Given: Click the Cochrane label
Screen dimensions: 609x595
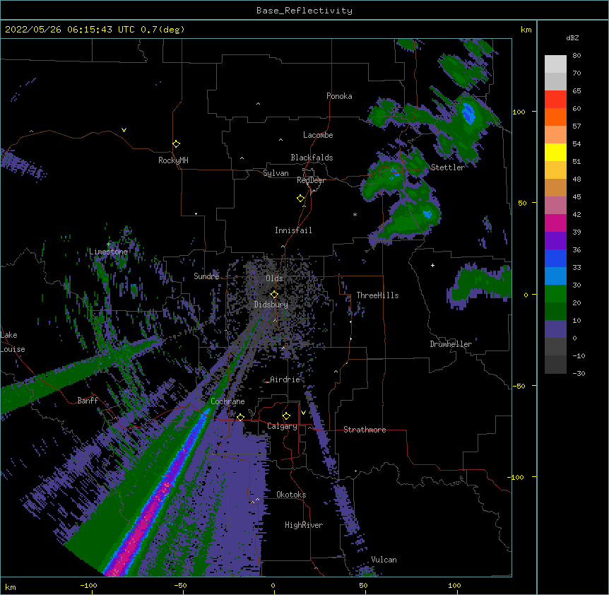Looking at the screenshot, I should click(x=227, y=401).
